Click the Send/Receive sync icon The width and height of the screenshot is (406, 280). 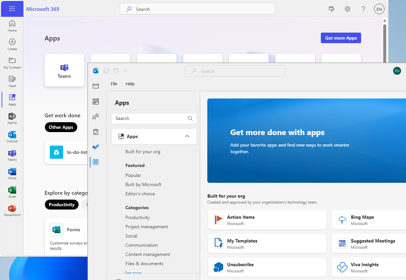[106, 71]
